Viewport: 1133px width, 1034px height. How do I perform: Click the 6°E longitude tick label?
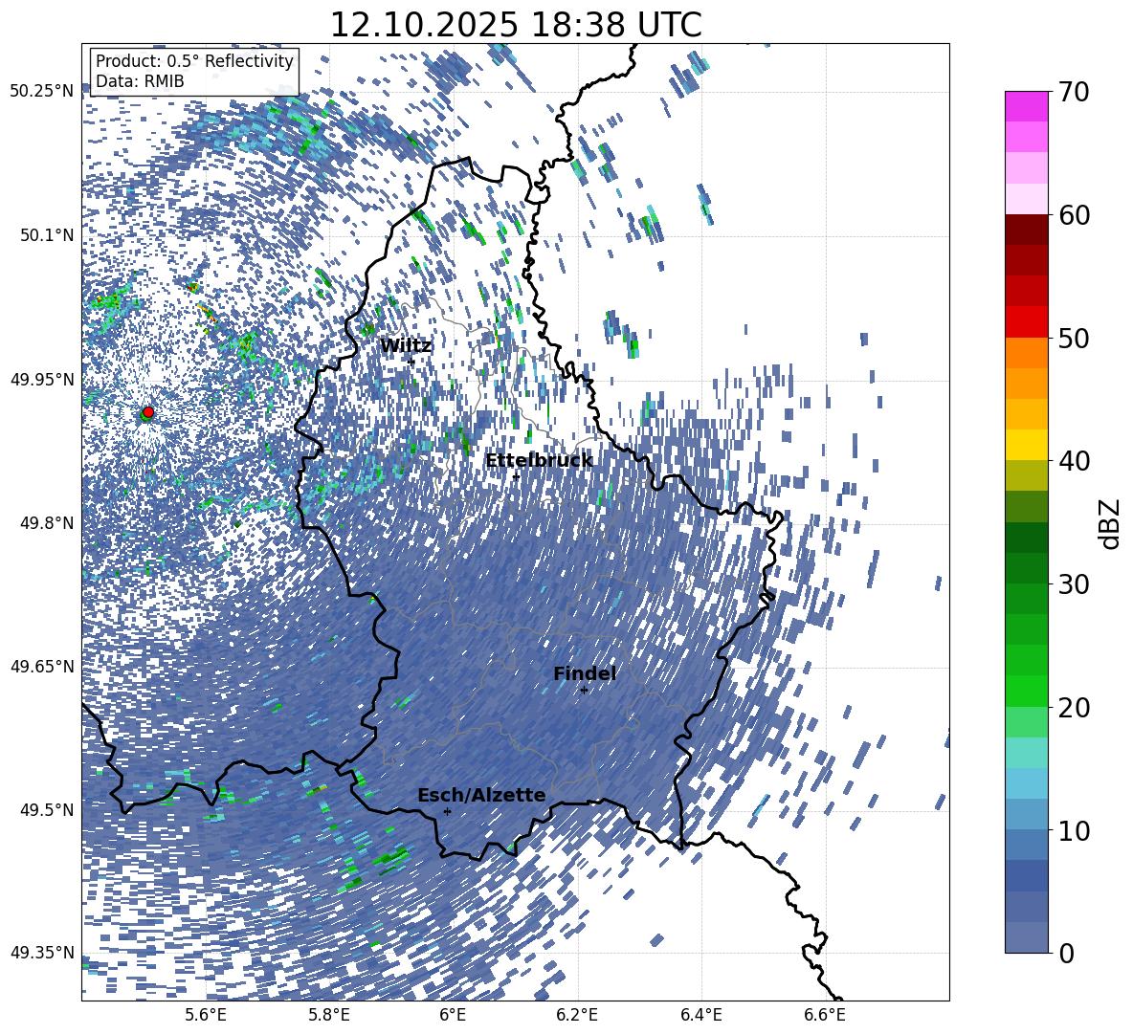point(453,1015)
